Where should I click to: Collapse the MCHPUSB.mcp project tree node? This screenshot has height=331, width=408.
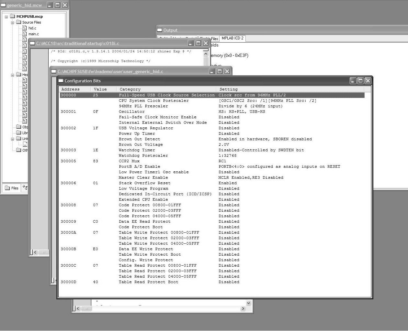[6, 16]
